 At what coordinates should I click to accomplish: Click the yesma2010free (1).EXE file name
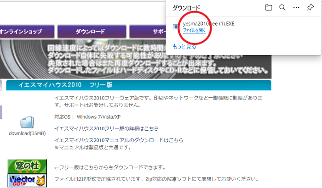(209, 24)
